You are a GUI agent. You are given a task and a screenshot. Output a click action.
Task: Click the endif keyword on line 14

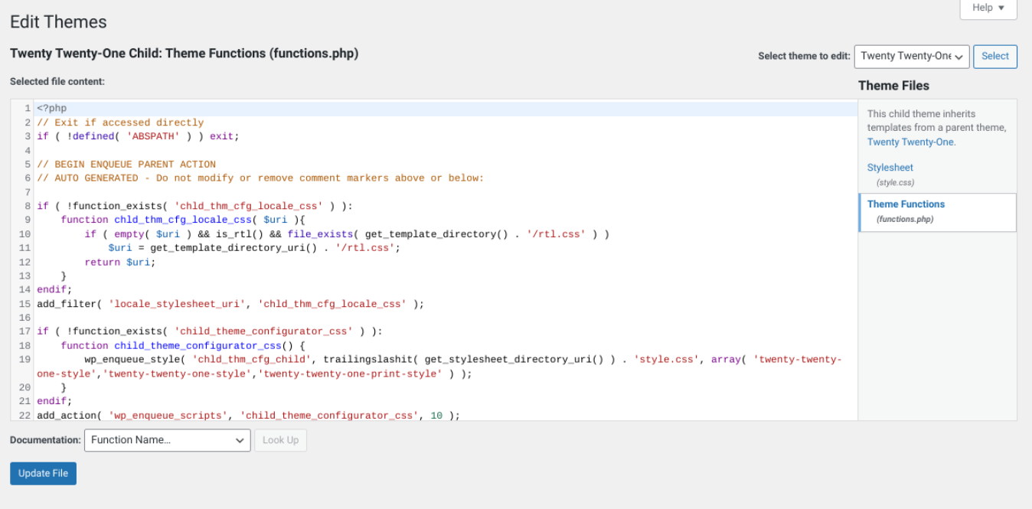pyautogui.click(x=51, y=289)
